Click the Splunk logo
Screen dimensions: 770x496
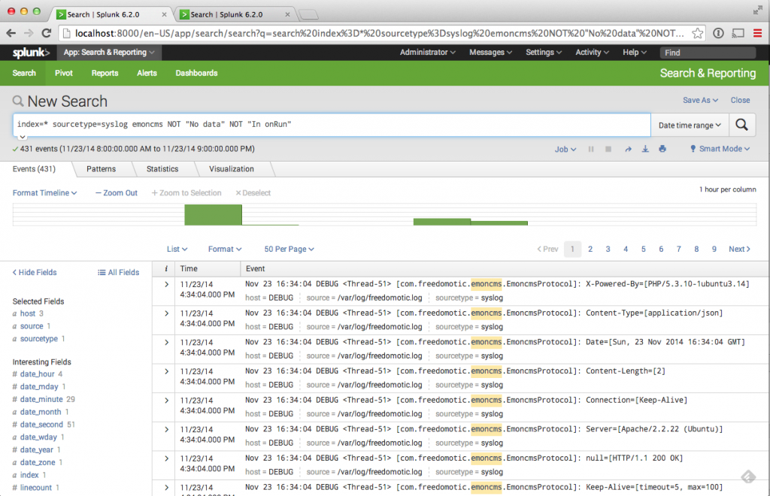point(31,53)
